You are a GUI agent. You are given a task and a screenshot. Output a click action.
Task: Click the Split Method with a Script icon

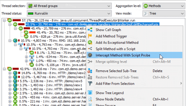[x=90, y=49]
